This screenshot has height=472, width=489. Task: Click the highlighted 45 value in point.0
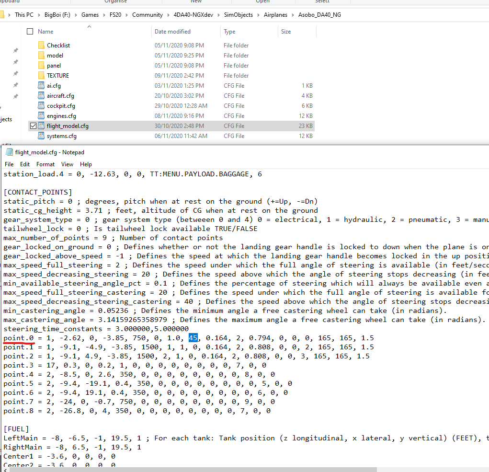(x=193, y=338)
